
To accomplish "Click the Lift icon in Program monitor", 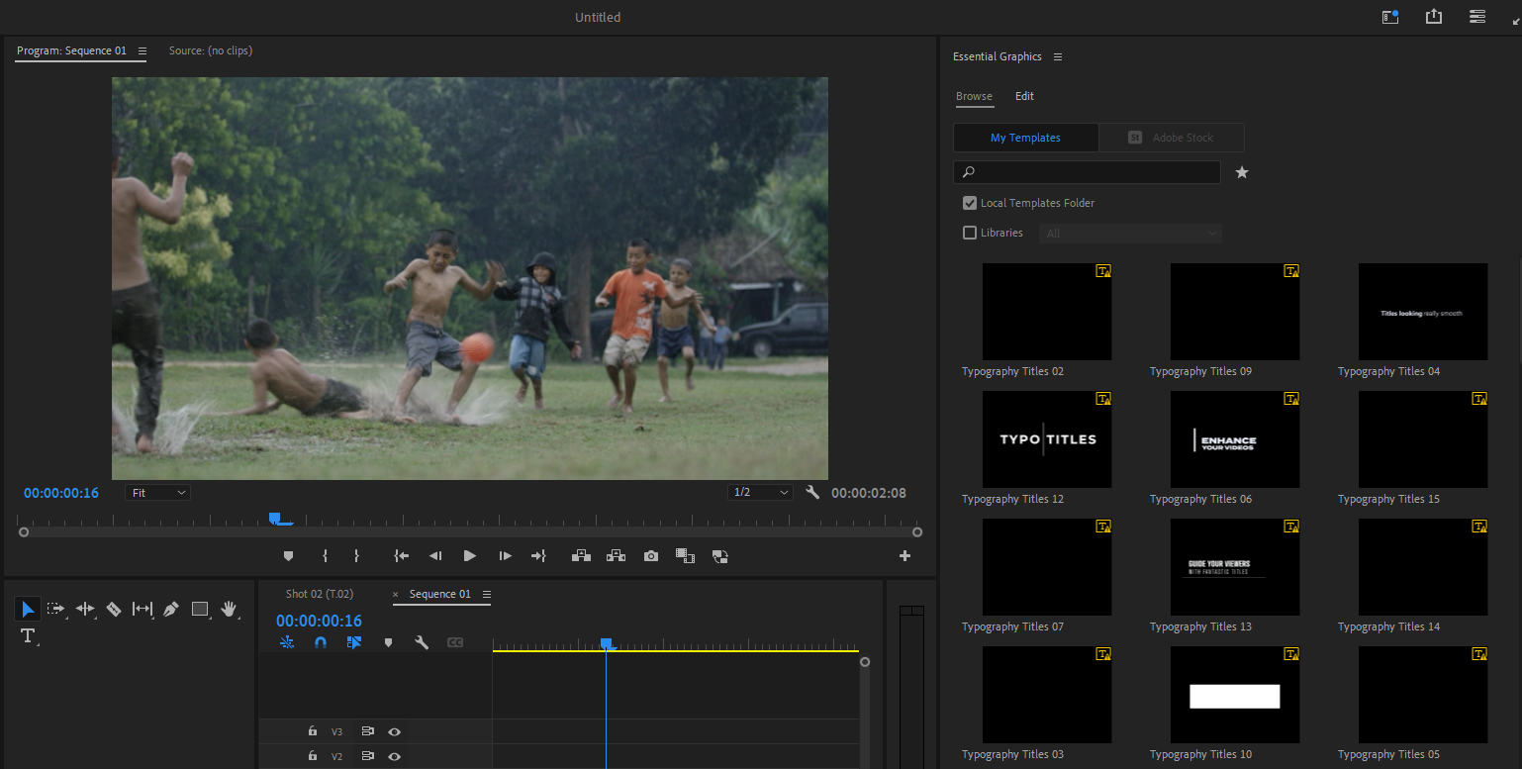I will pyautogui.click(x=581, y=555).
